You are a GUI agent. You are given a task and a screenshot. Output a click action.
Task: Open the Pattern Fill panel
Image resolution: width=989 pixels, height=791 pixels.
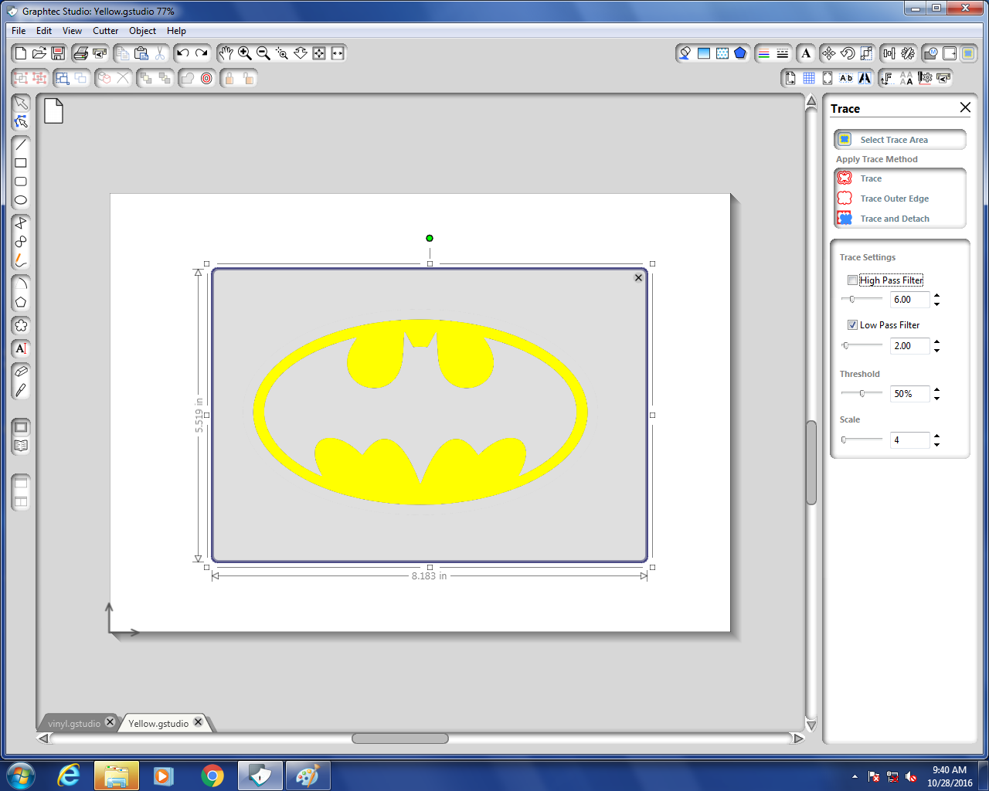point(722,53)
